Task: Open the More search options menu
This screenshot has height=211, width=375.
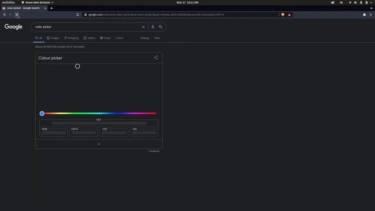Action: pos(119,38)
